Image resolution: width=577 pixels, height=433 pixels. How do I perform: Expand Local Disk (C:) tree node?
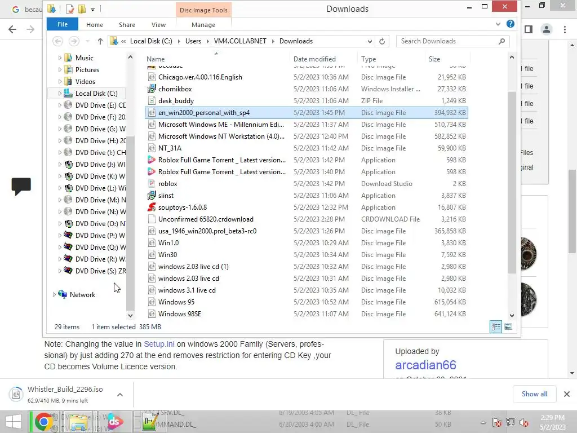60,94
